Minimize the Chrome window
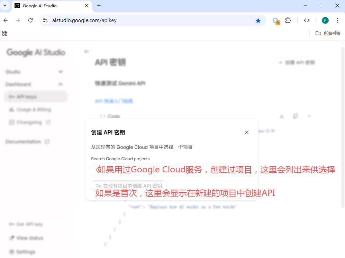Image resolution: width=345 pixels, height=258 pixels. coord(306,6)
